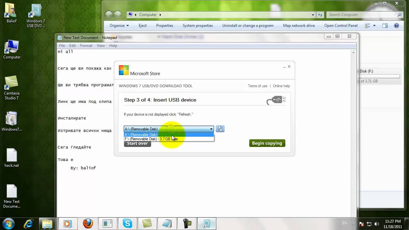
Task: Select Camtasia Studio 7 desktop shortcut
Action: pos(12,88)
